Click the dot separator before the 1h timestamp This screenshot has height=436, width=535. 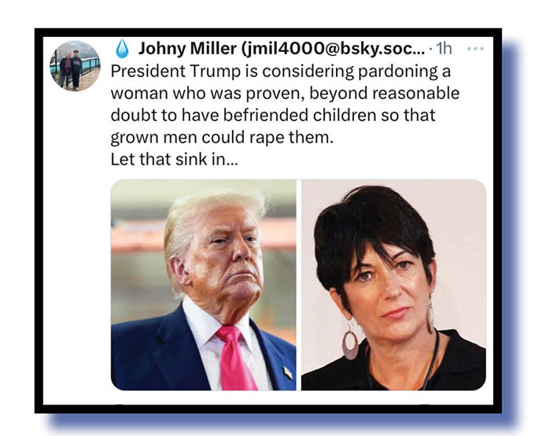[x=431, y=50]
